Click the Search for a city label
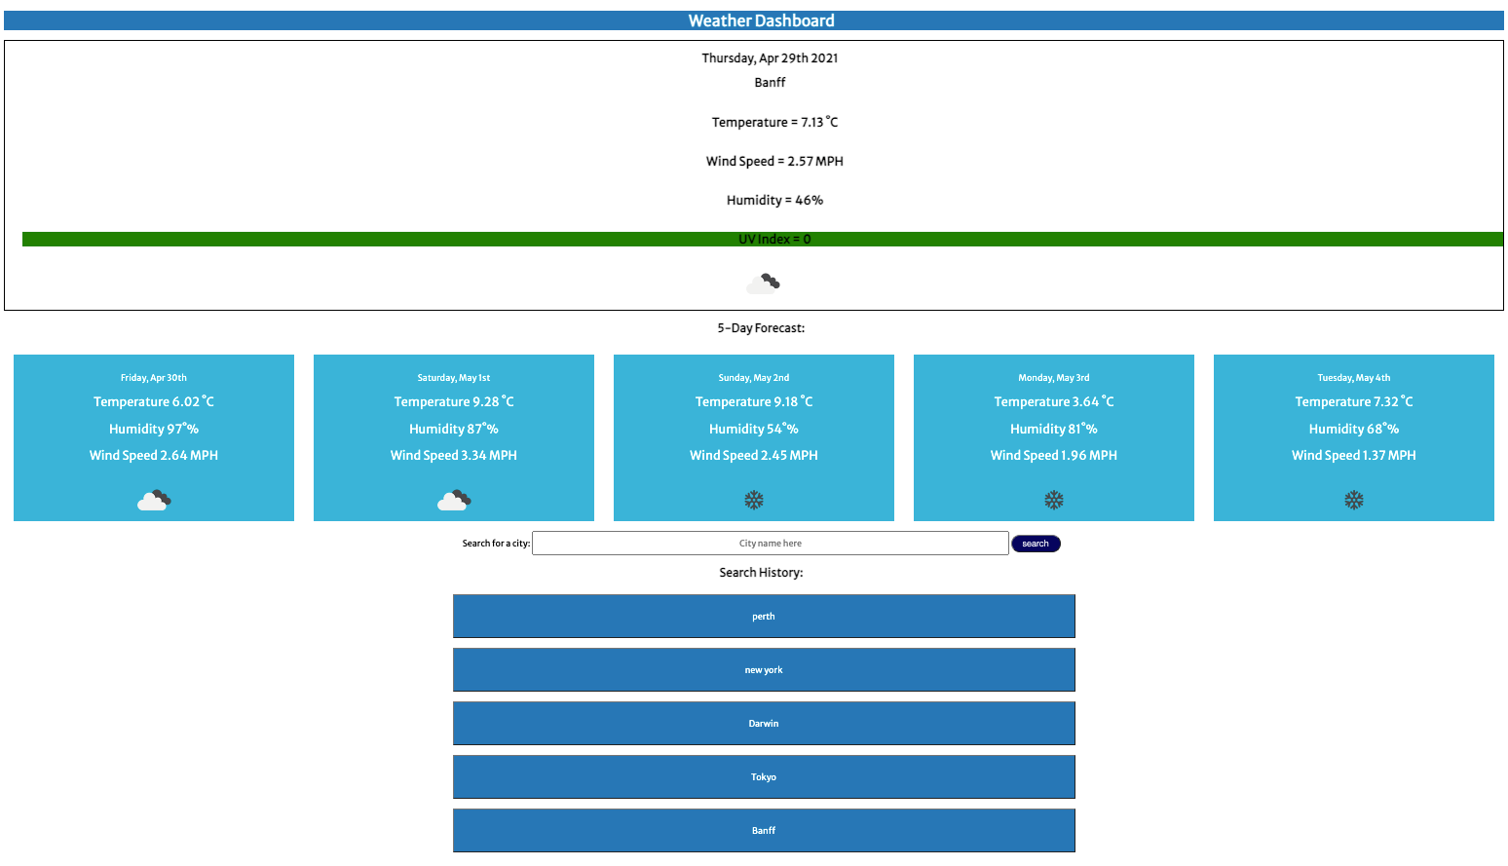This screenshot has width=1508, height=866. click(496, 544)
